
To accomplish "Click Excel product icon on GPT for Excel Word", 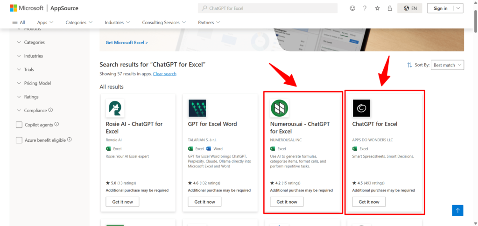I will tap(190, 149).
